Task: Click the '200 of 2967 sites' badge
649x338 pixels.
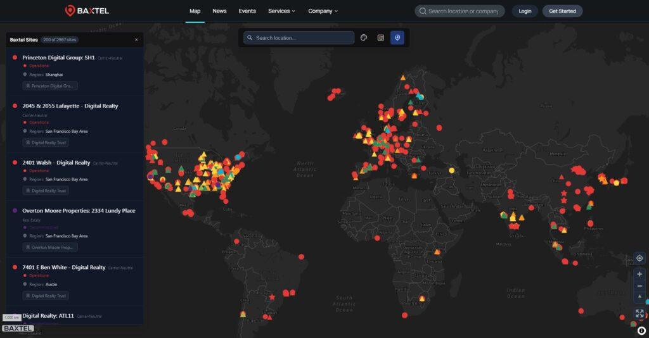Action: (x=60, y=40)
